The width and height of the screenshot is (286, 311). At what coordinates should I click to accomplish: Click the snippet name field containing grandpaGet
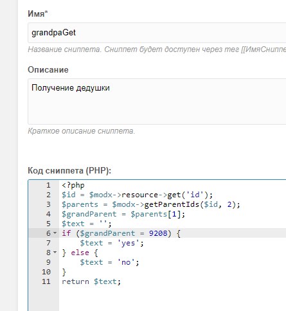157,33
